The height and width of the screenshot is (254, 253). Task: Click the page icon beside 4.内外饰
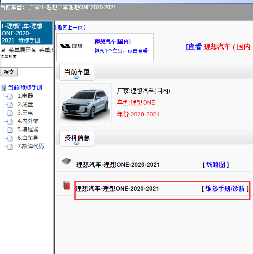[x=10, y=121]
